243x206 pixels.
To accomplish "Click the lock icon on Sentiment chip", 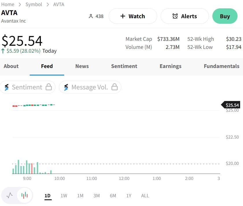I will pos(49,87).
